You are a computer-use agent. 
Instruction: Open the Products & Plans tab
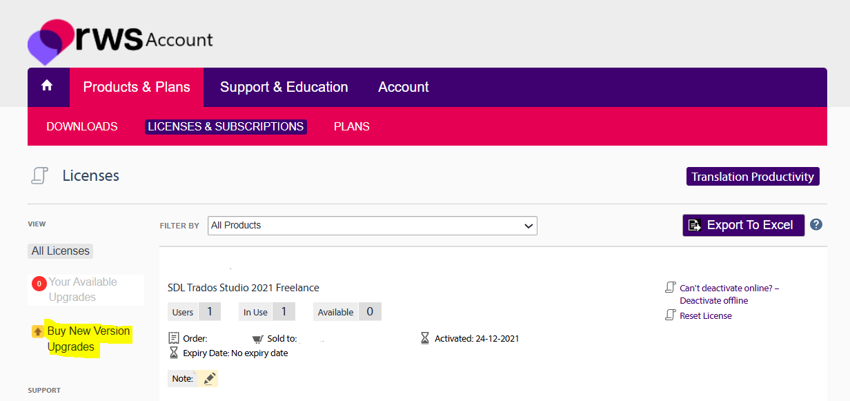point(137,87)
